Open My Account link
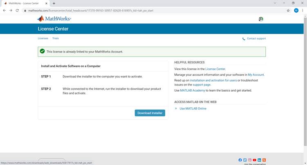Viewport: 307px width, 165px height. click(x=256, y=75)
